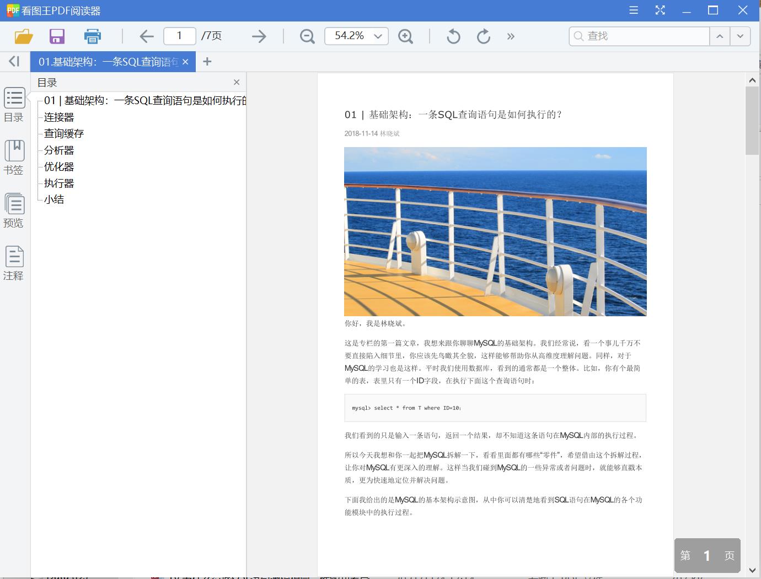Rotate the page clockwise
The width and height of the screenshot is (761, 579).
pos(483,36)
